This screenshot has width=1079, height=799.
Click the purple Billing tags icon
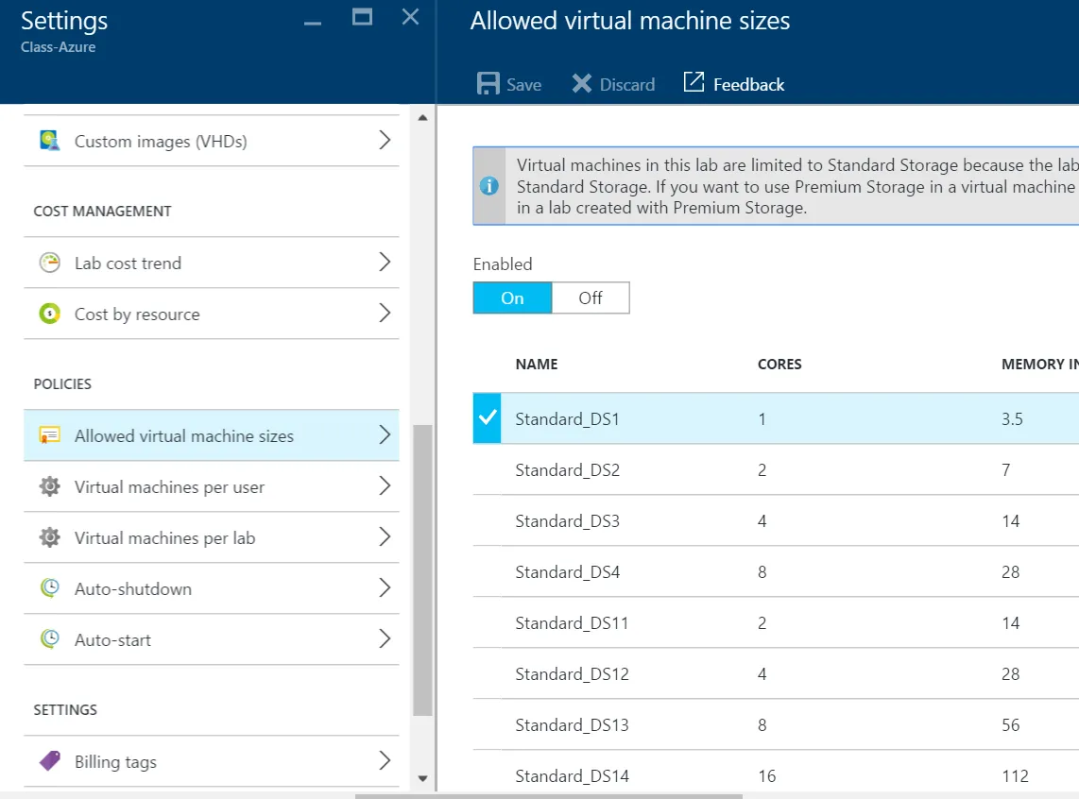coord(50,761)
